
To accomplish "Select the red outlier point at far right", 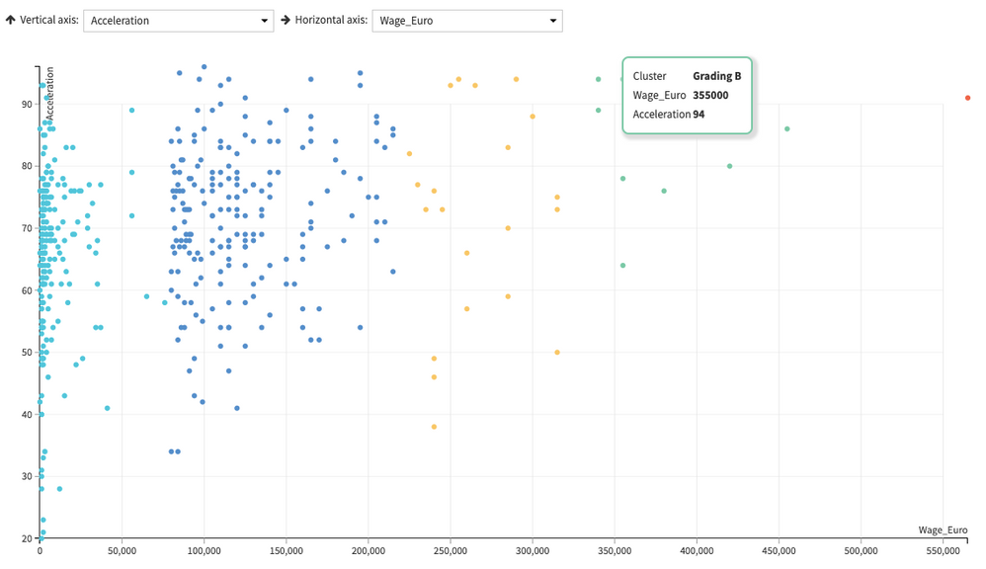I will (967, 98).
